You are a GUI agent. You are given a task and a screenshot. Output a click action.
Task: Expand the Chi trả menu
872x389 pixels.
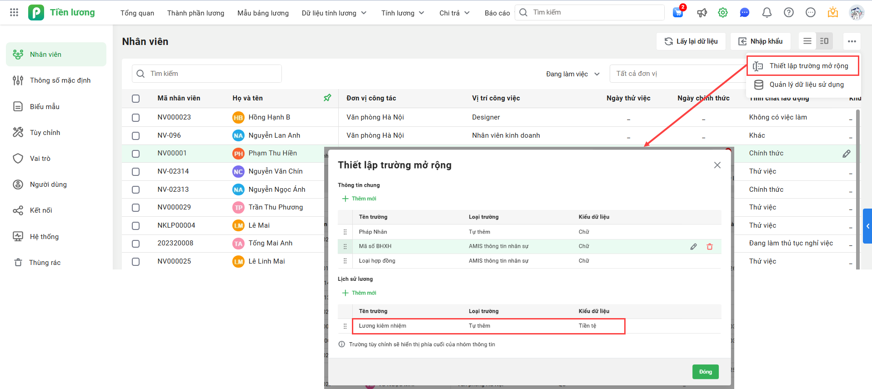455,13
